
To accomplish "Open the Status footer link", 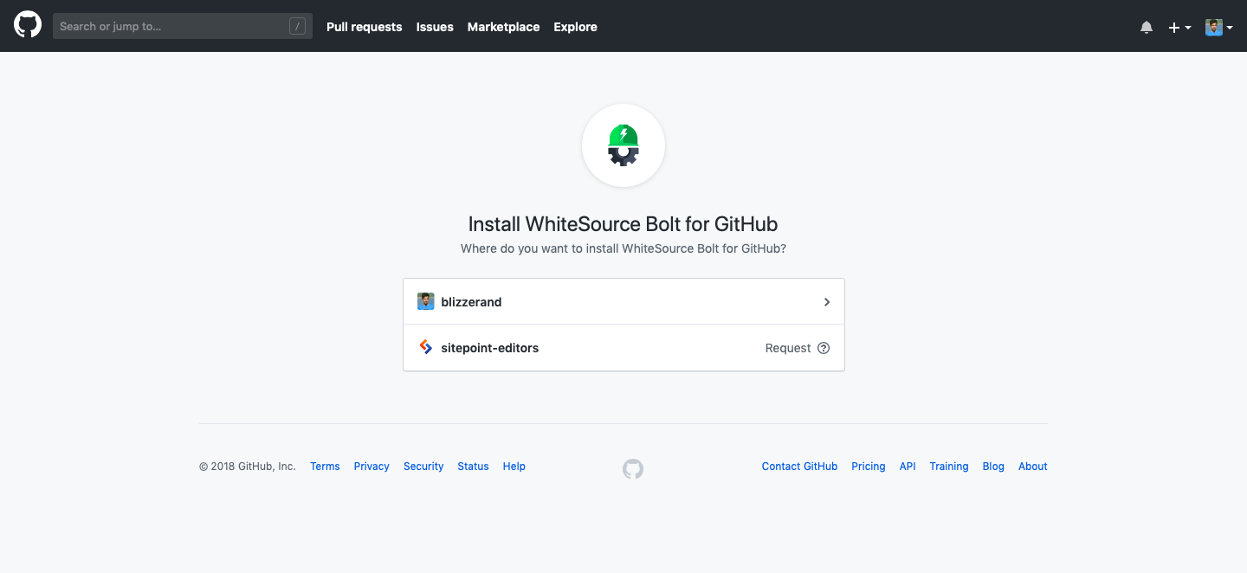I will pos(473,467).
